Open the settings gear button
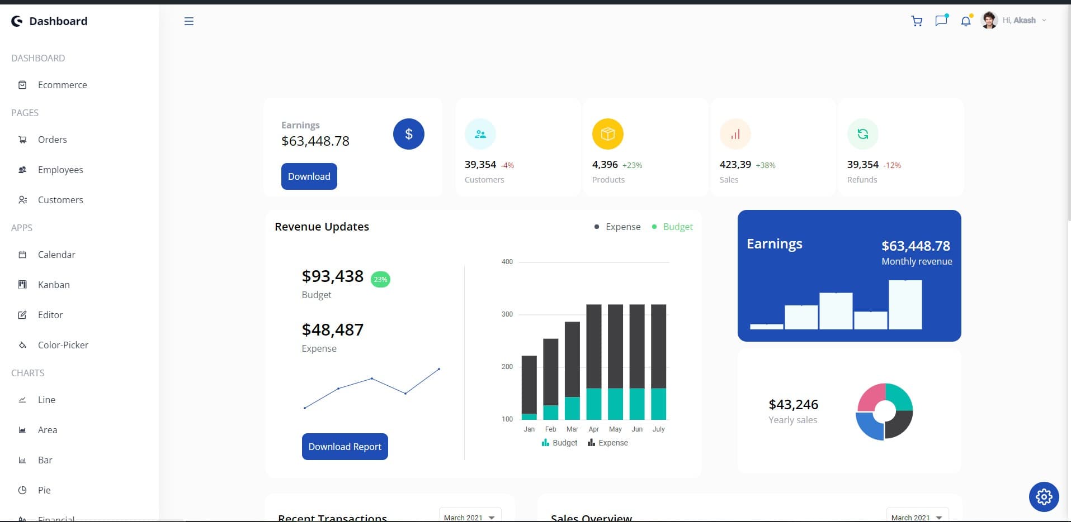The width and height of the screenshot is (1071, 522). point(1044,496)
